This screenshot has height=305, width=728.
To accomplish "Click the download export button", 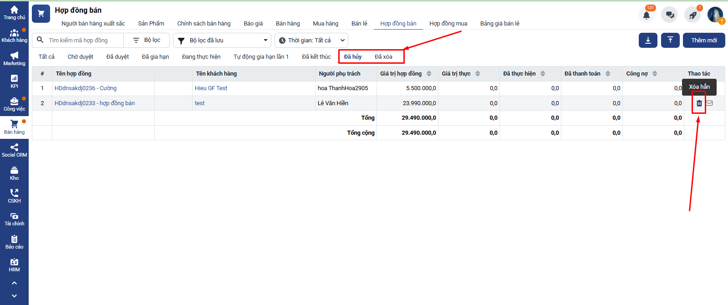I will point(648,40).
